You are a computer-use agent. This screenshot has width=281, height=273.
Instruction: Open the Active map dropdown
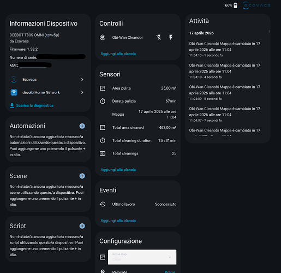[142, 257]
